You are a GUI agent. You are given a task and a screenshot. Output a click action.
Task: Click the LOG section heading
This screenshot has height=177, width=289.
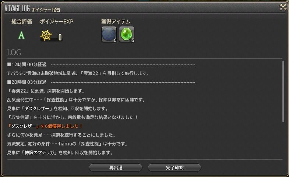[14, 53]
